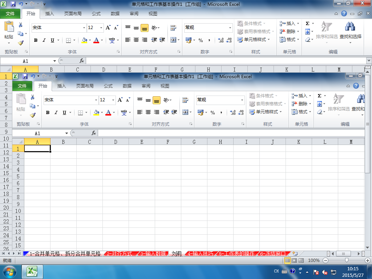
Task: Select Format Painter brush in the top ribbon
Action: pyautogui.click(x=21, y=43)
